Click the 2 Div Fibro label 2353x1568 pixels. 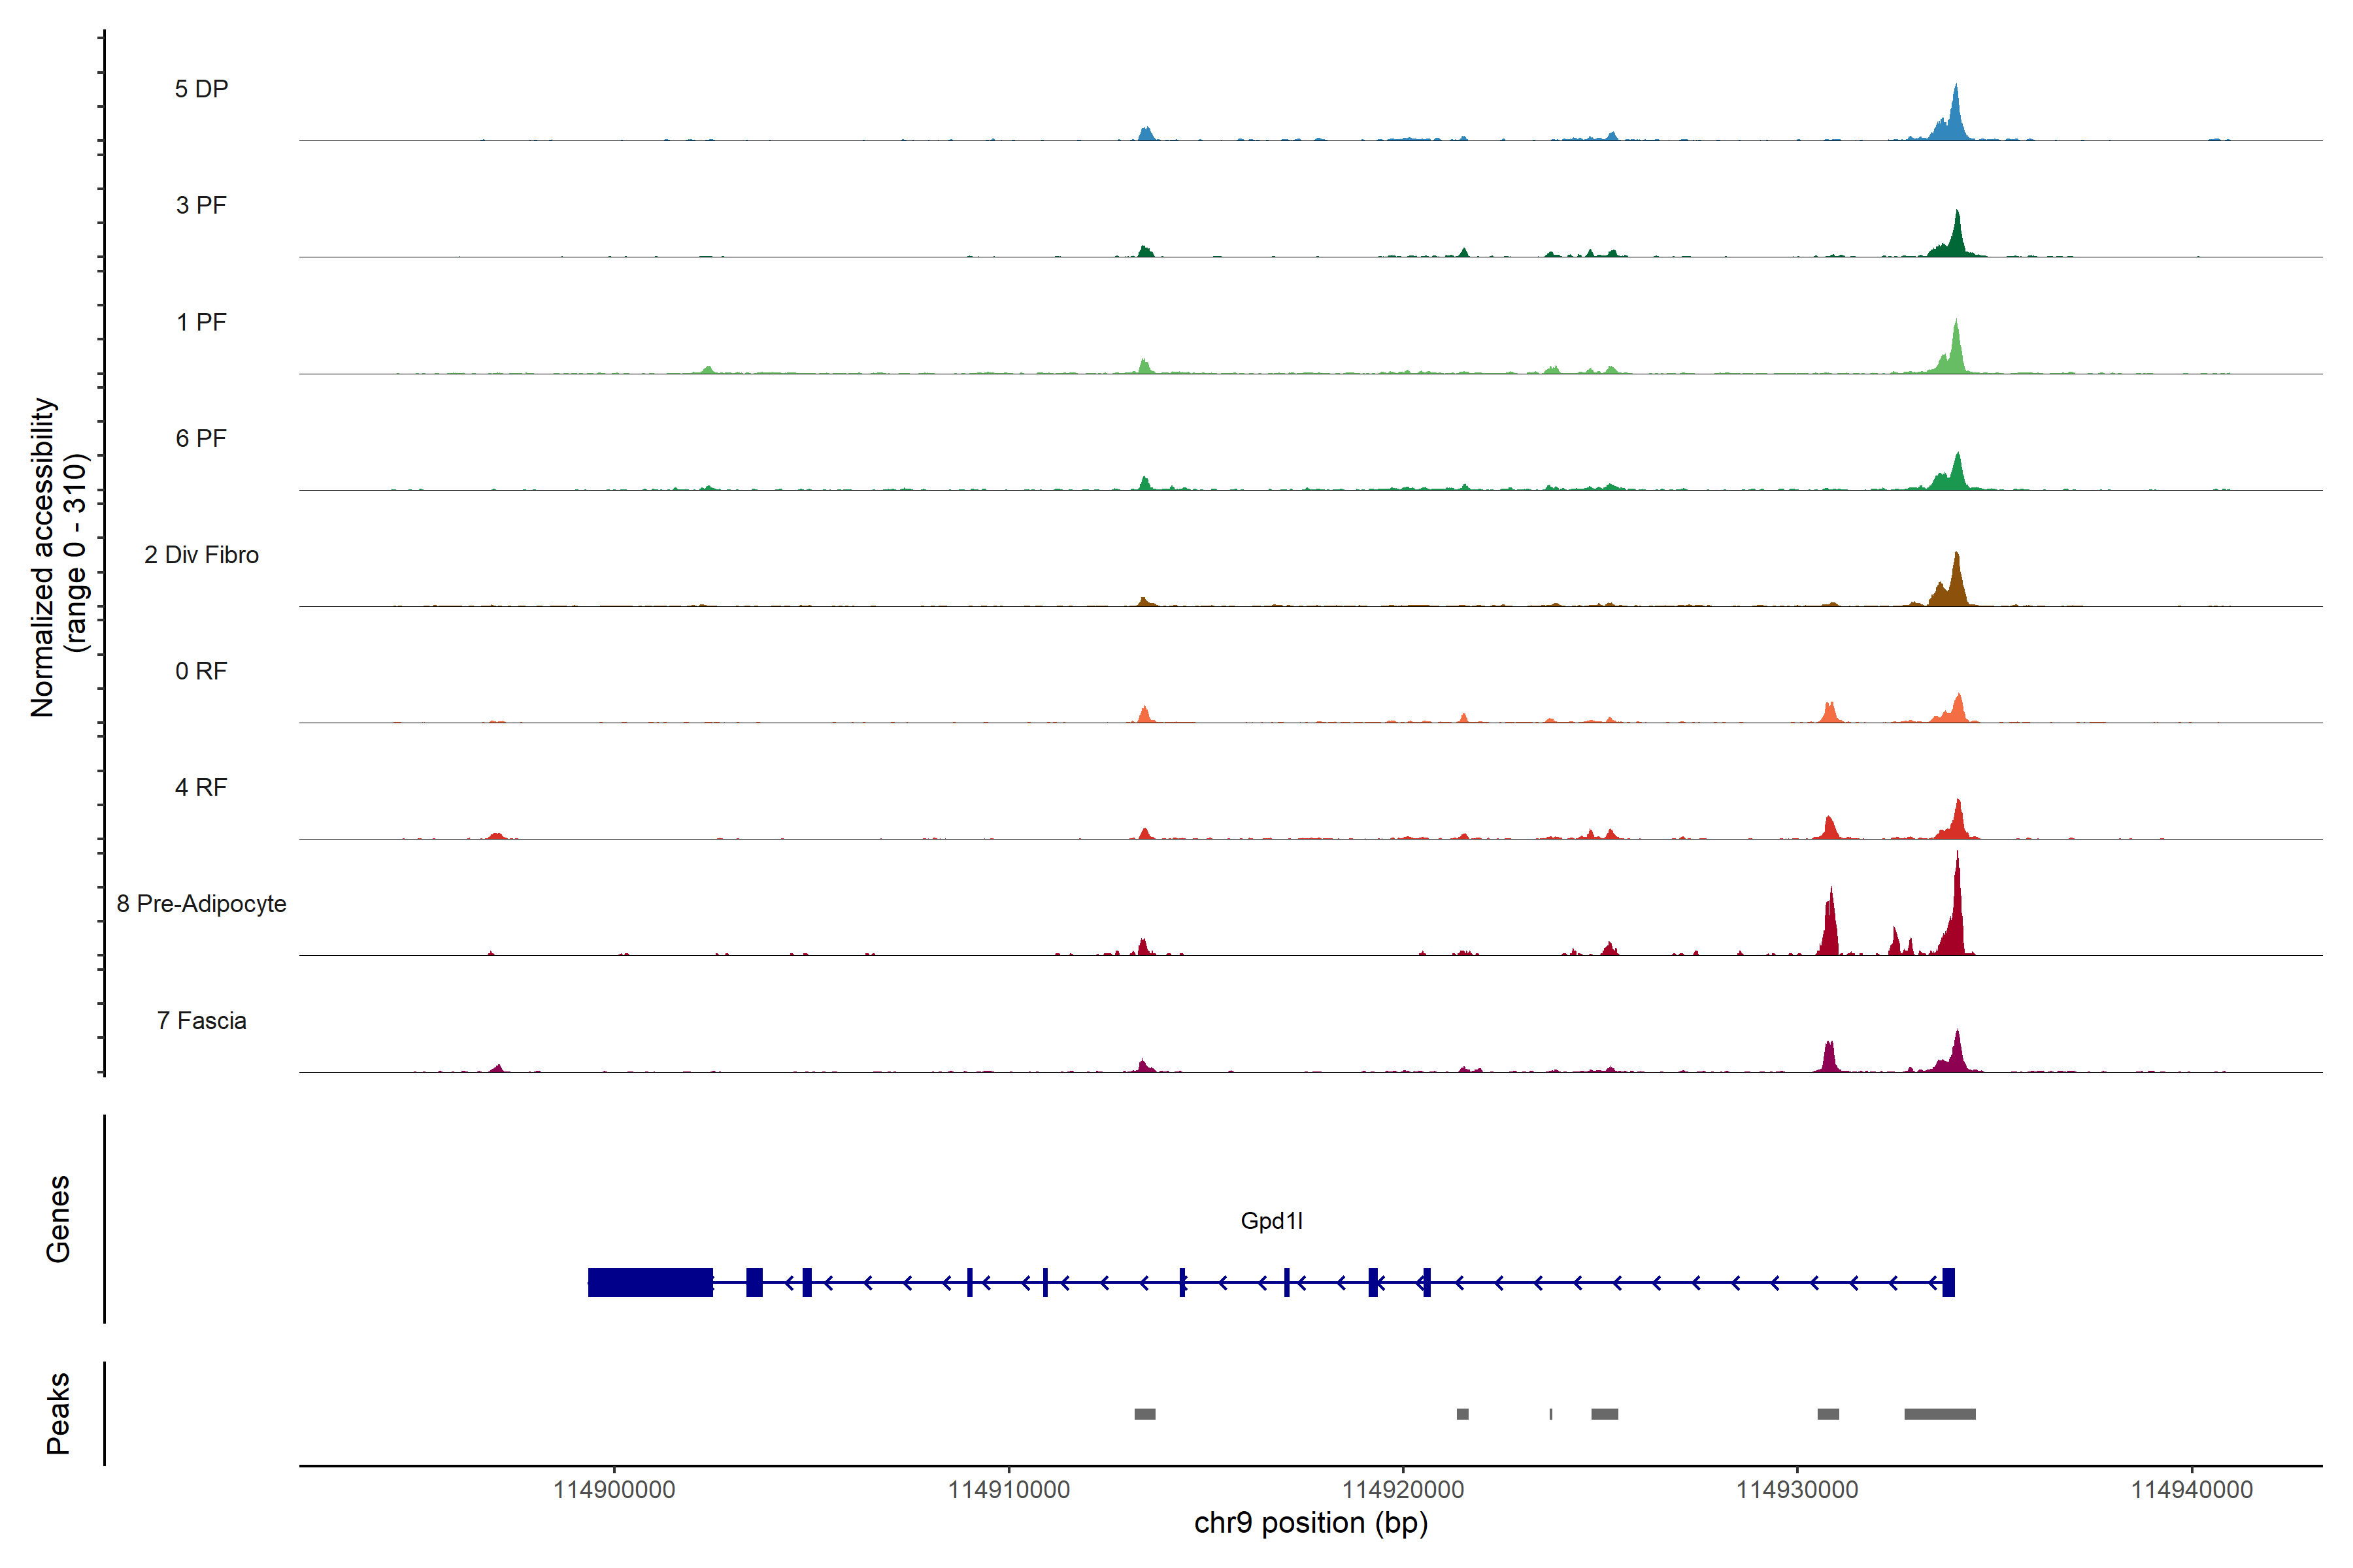coord(201,555)
